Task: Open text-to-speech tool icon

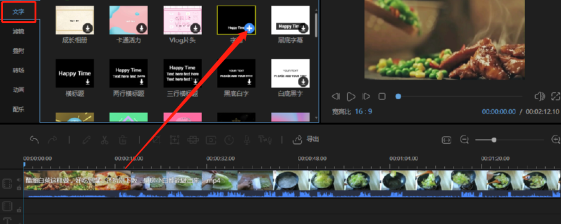Action: coord(265,140)
